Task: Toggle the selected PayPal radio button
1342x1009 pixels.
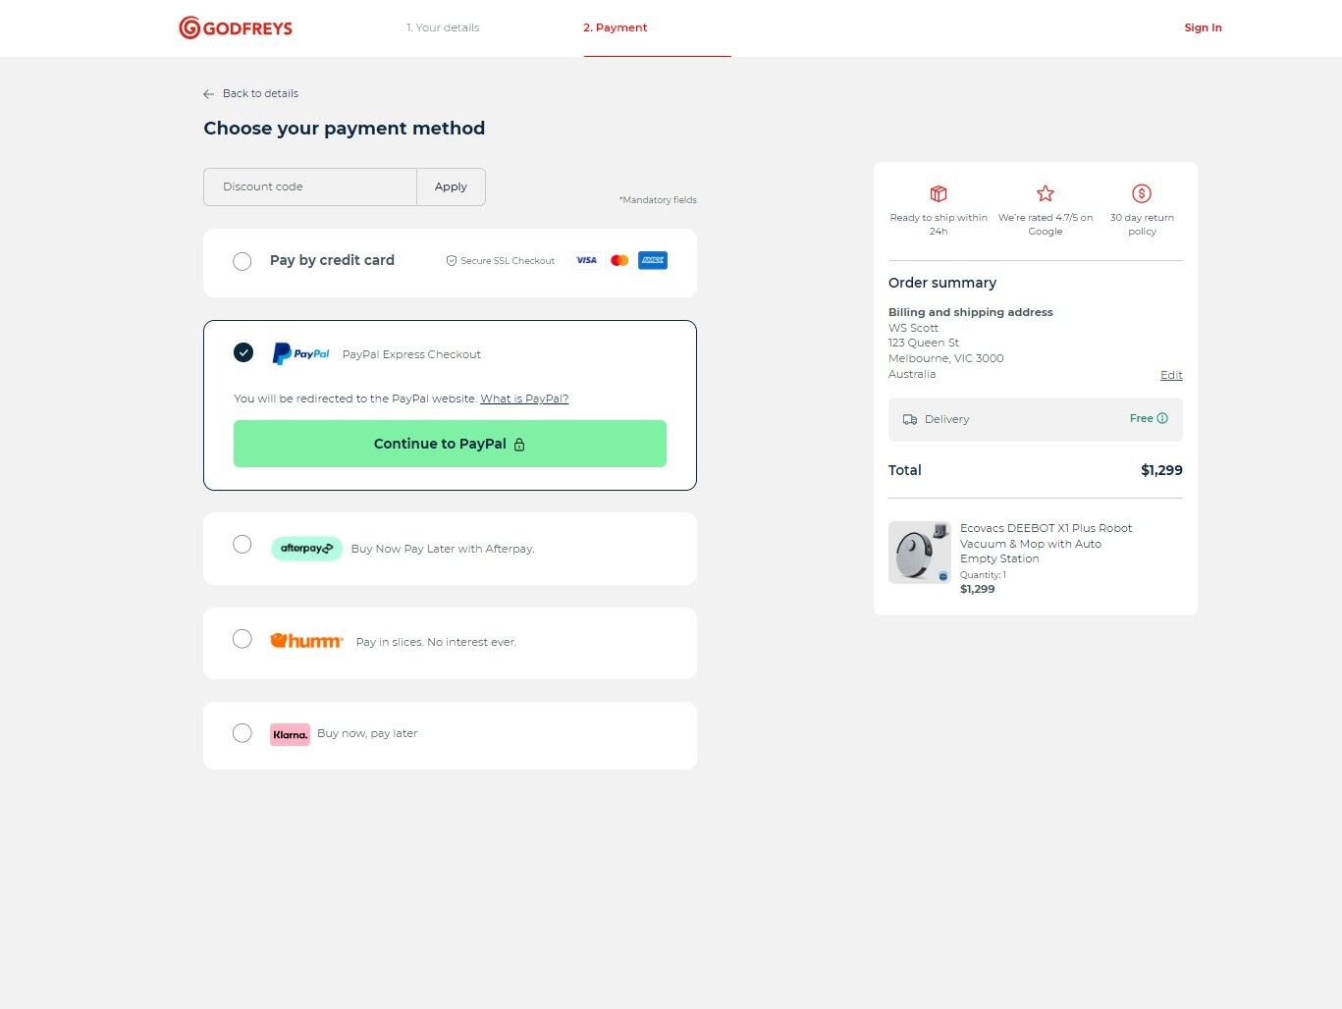Action: pyautogui.click(x=243, y=352)
